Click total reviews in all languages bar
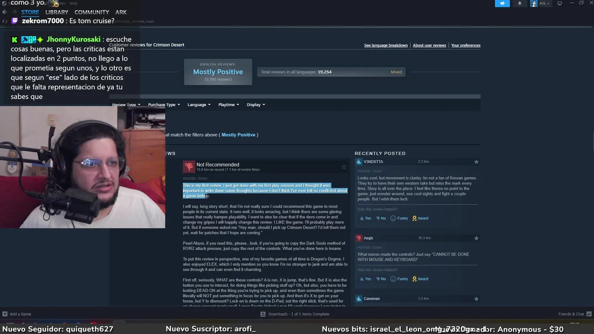594x334 pixels. pos(331,72)
